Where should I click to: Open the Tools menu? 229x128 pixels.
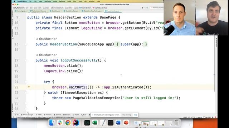[80, 1]
